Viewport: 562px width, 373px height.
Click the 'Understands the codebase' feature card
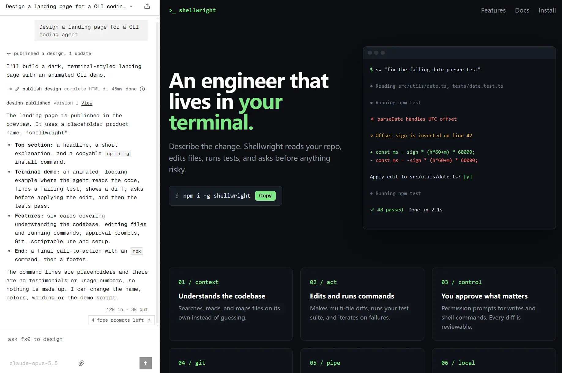(x=231, y=304)
